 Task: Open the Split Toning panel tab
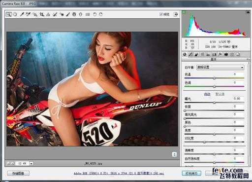pyautogui.click(x=208, y=54)
